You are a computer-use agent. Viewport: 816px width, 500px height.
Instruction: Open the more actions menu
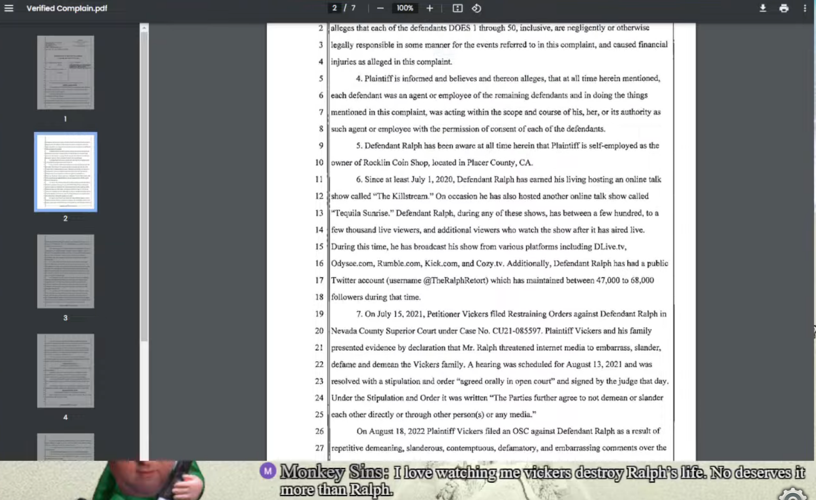(805, 8)
